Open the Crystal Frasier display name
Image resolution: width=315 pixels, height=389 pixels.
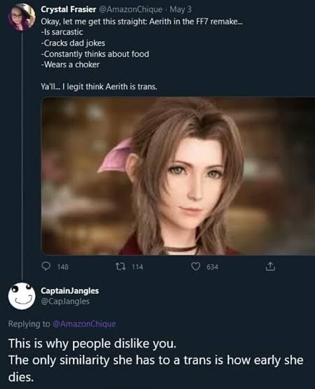tap(69, 9)
